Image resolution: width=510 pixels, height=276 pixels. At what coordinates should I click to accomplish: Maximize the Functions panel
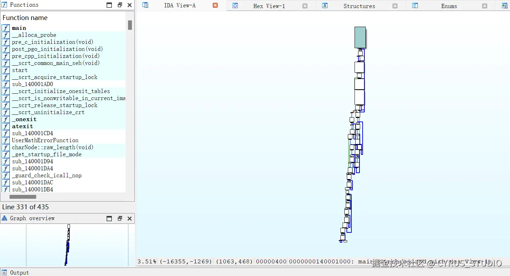(109, 5)
